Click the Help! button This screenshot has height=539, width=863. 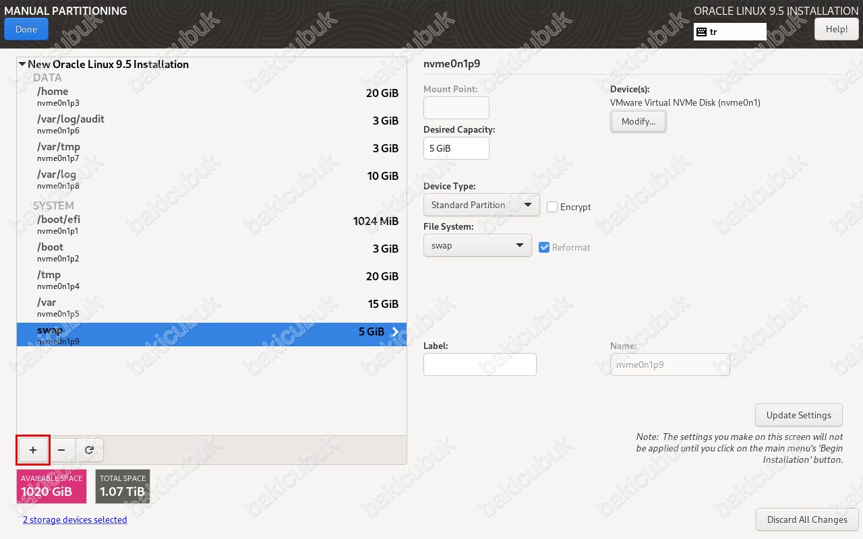836,29
